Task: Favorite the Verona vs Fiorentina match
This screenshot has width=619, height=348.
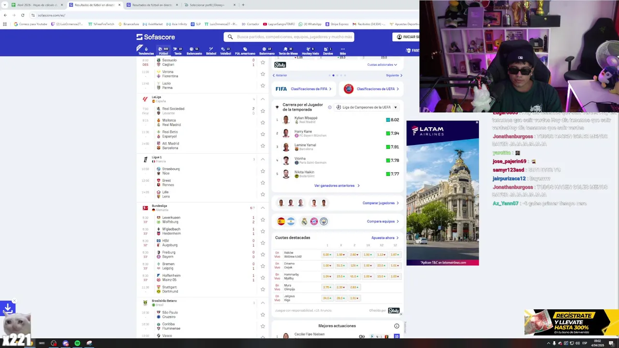Action: [263, 74]
